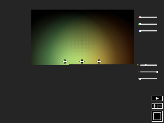Select the right crosshair marker on the orange light
Viewport: 164px width, 123px height.
pyautogui.click(x=99, y=61)
